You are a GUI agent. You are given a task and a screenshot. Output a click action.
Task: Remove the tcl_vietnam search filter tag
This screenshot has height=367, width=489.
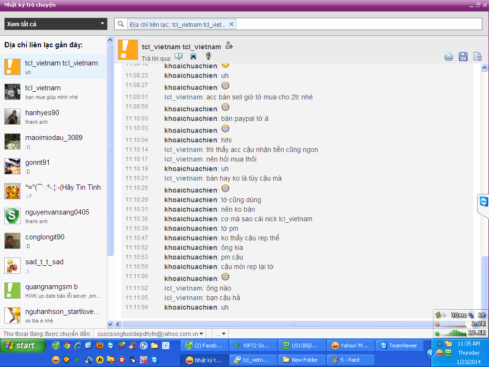point(231,24)
